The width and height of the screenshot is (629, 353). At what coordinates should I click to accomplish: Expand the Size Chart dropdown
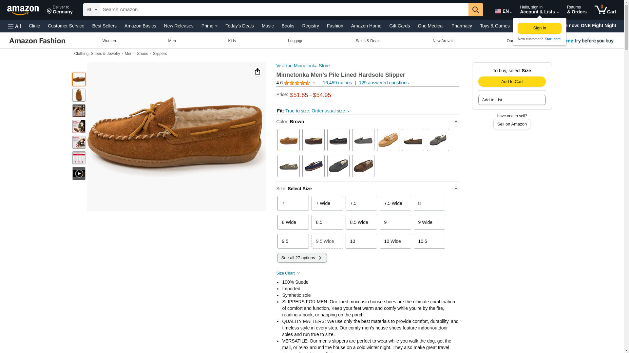(288, 273)
